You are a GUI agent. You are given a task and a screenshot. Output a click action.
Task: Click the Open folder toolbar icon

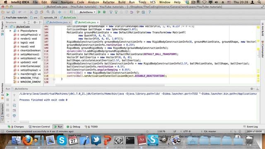click(3, 12)
